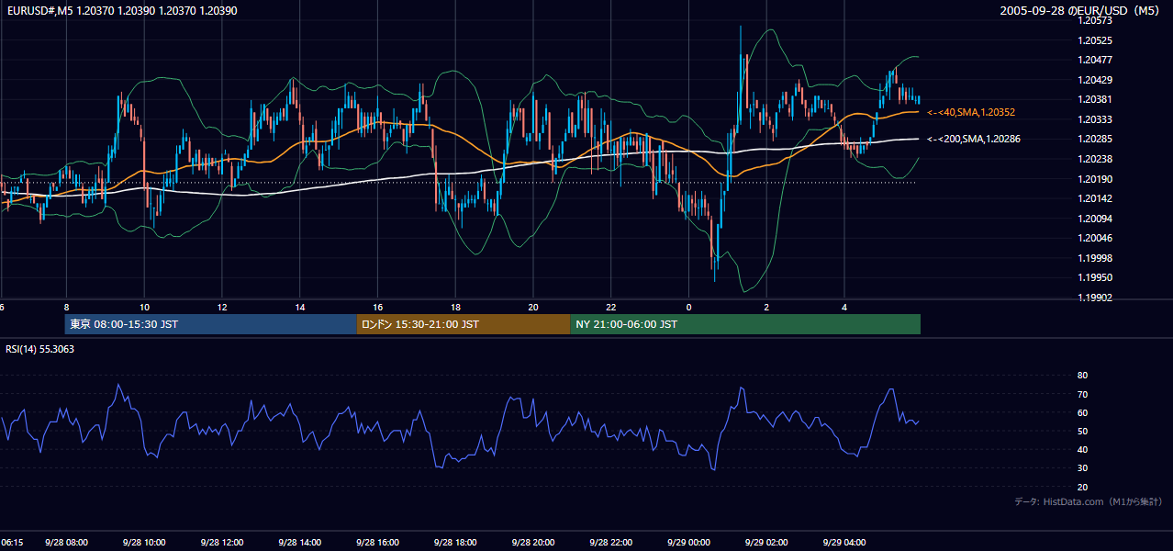
Task: Click RSI scale value 30
Action: (x=1083, y=468)
